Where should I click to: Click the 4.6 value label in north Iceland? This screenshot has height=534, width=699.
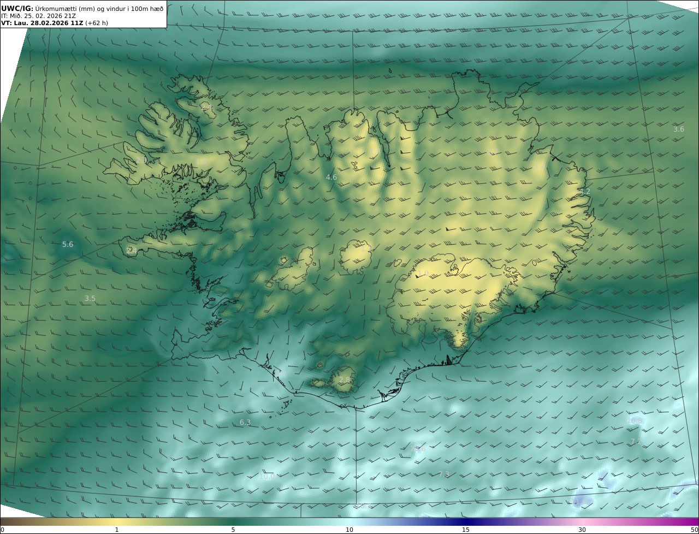(x=331, y=177)
